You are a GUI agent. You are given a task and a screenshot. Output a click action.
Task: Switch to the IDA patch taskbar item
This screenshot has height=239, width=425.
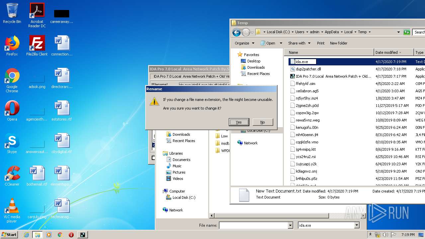point(83,235)
